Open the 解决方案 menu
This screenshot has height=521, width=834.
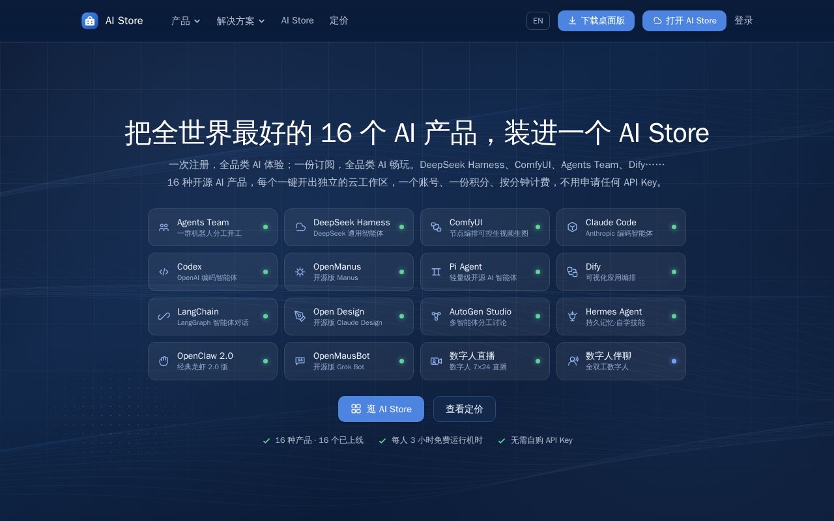click(241, 21)
